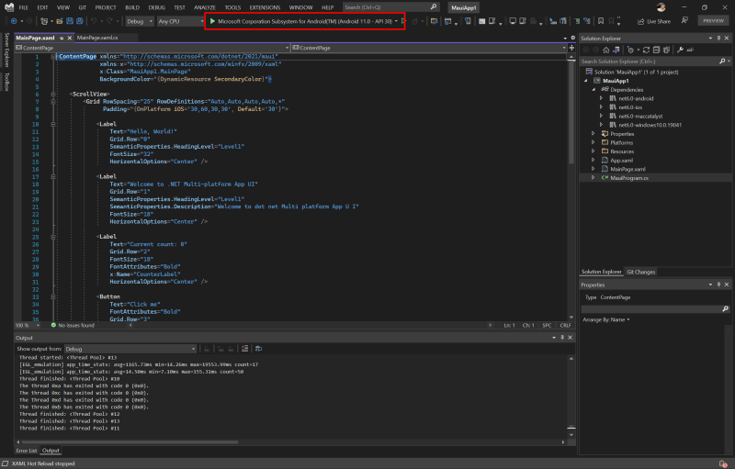The width and height of the screenshot is (735, 469).
Task: Open the Show output from Debug dropdown
Action: pyautogui.click(x=130, y=349)
